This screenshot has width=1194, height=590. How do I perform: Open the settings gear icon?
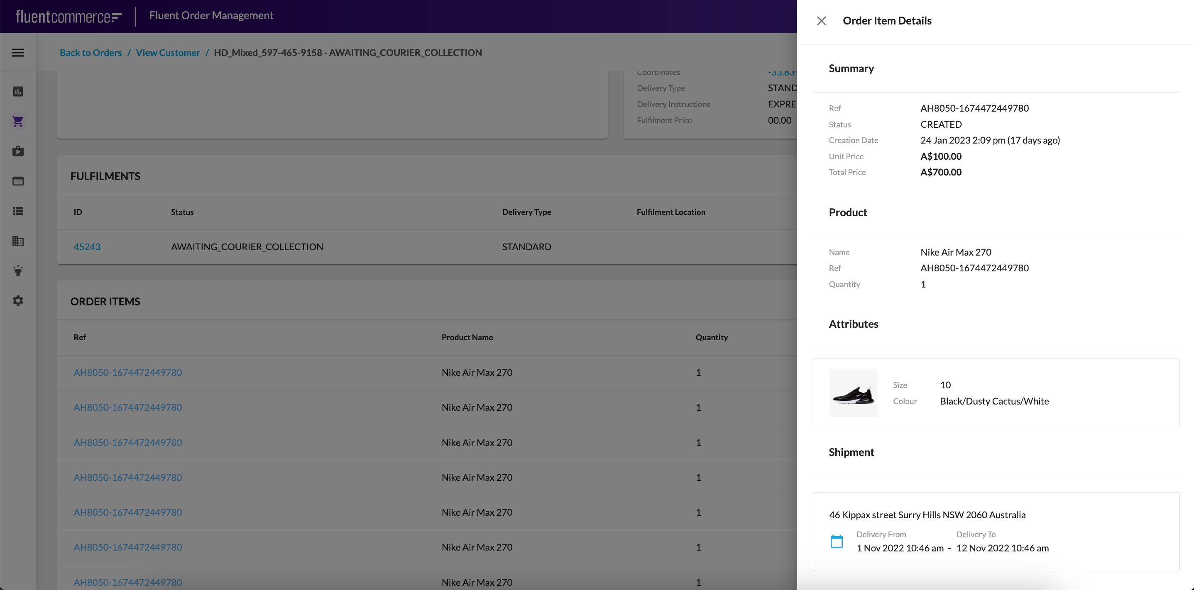[17, 300]
